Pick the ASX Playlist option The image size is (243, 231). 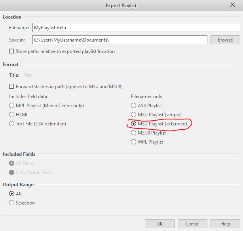[x=133, y=106]
